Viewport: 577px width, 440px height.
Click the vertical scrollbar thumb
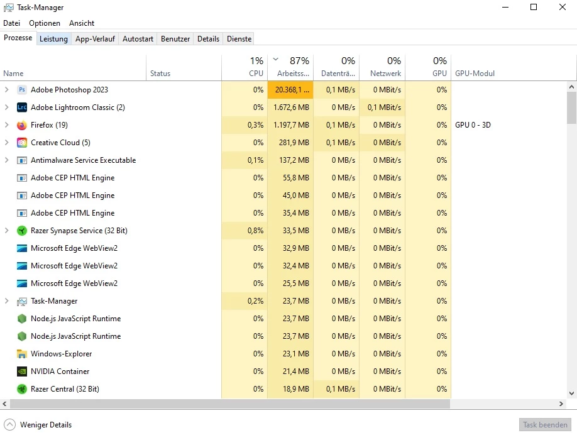point(571,107)
